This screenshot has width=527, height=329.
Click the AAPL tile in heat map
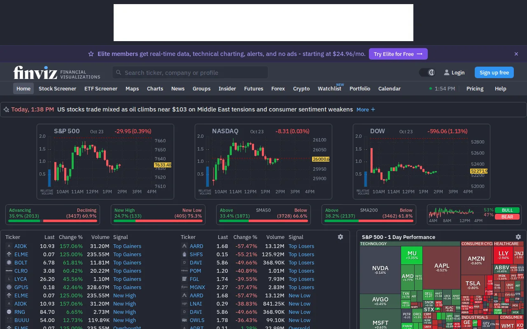tap(442, 267)
